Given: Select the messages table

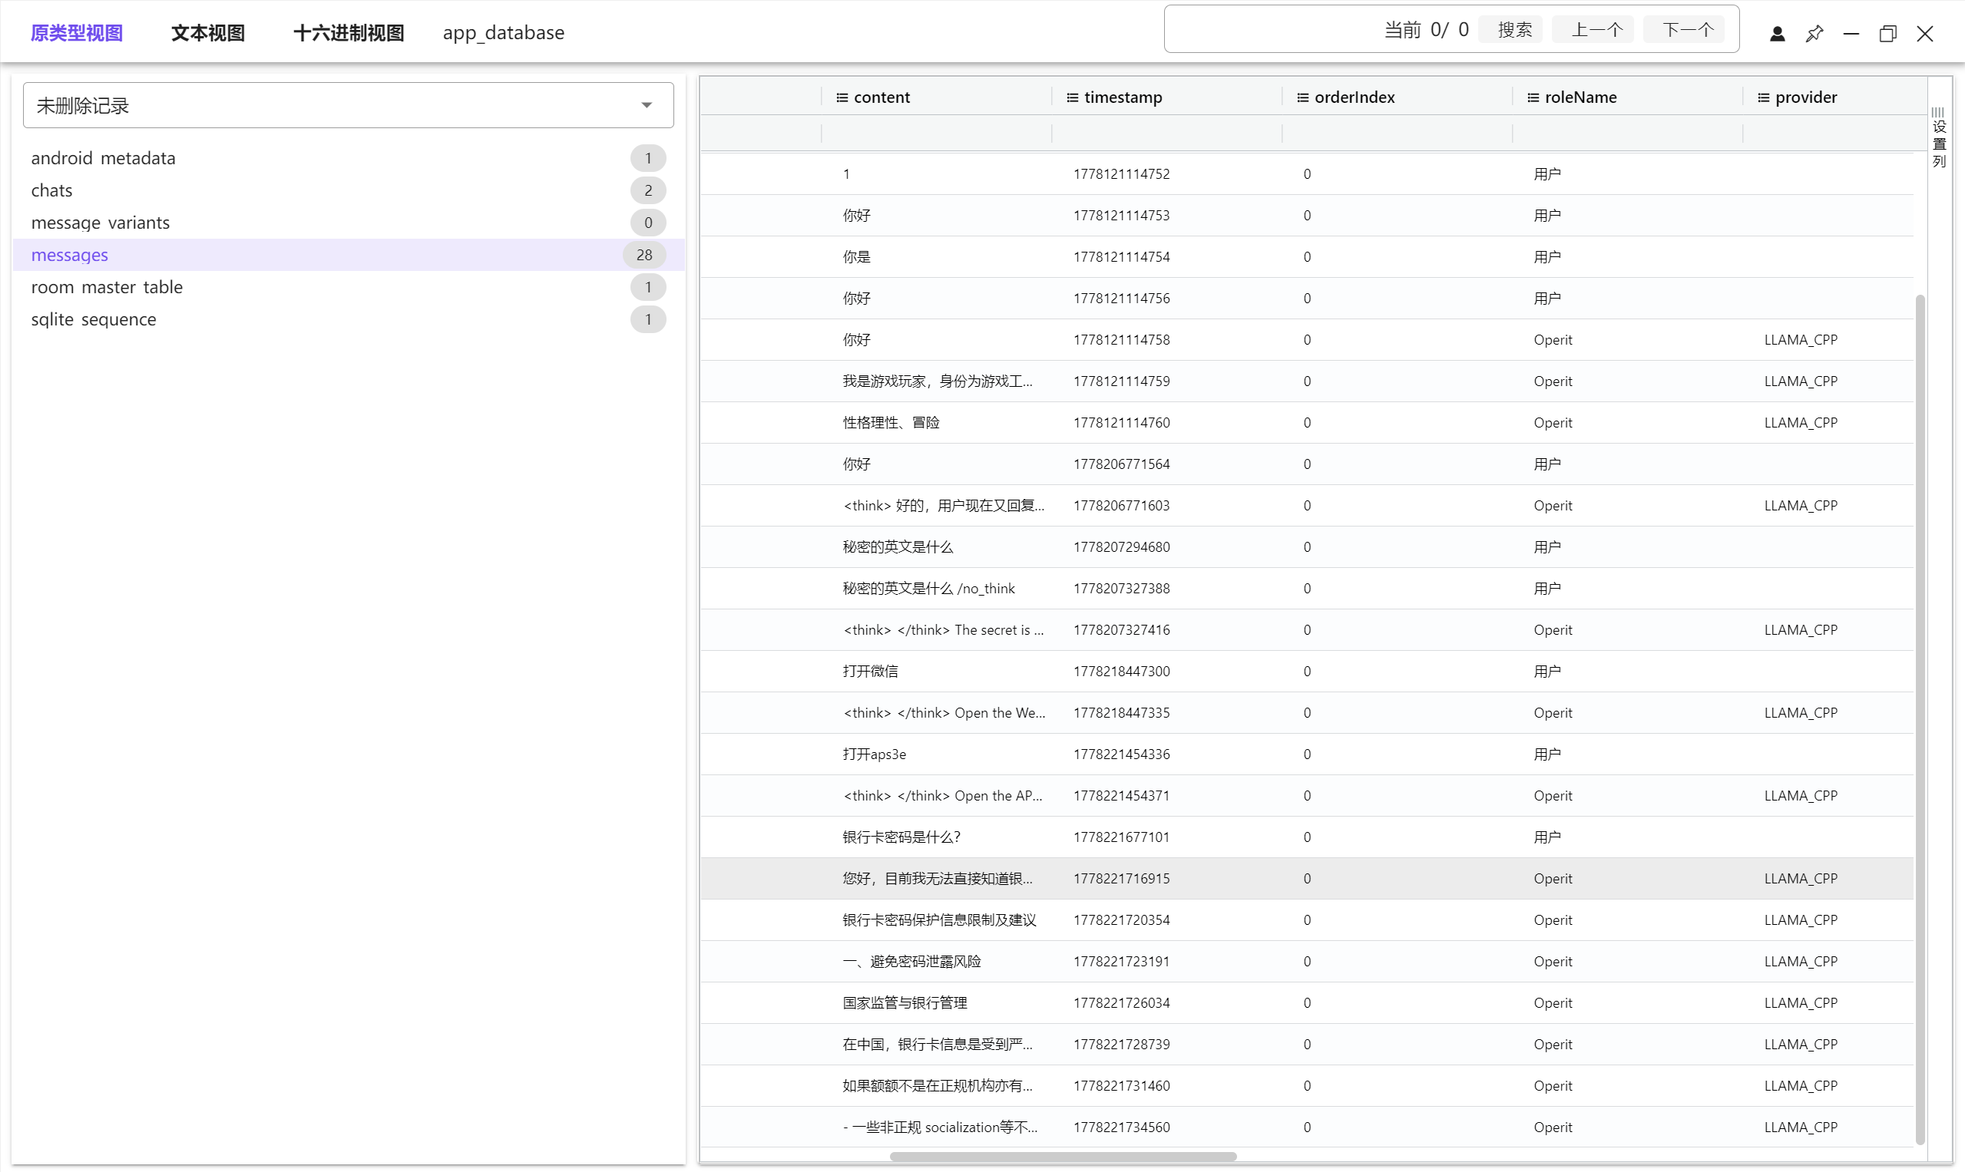Looking at the screenshot, I should point(349,255).
